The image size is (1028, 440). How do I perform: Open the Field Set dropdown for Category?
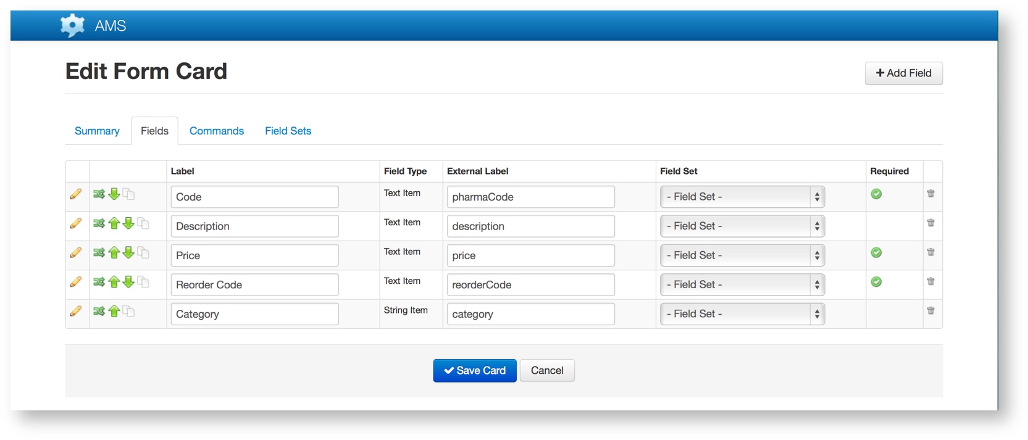coord(742,314)
